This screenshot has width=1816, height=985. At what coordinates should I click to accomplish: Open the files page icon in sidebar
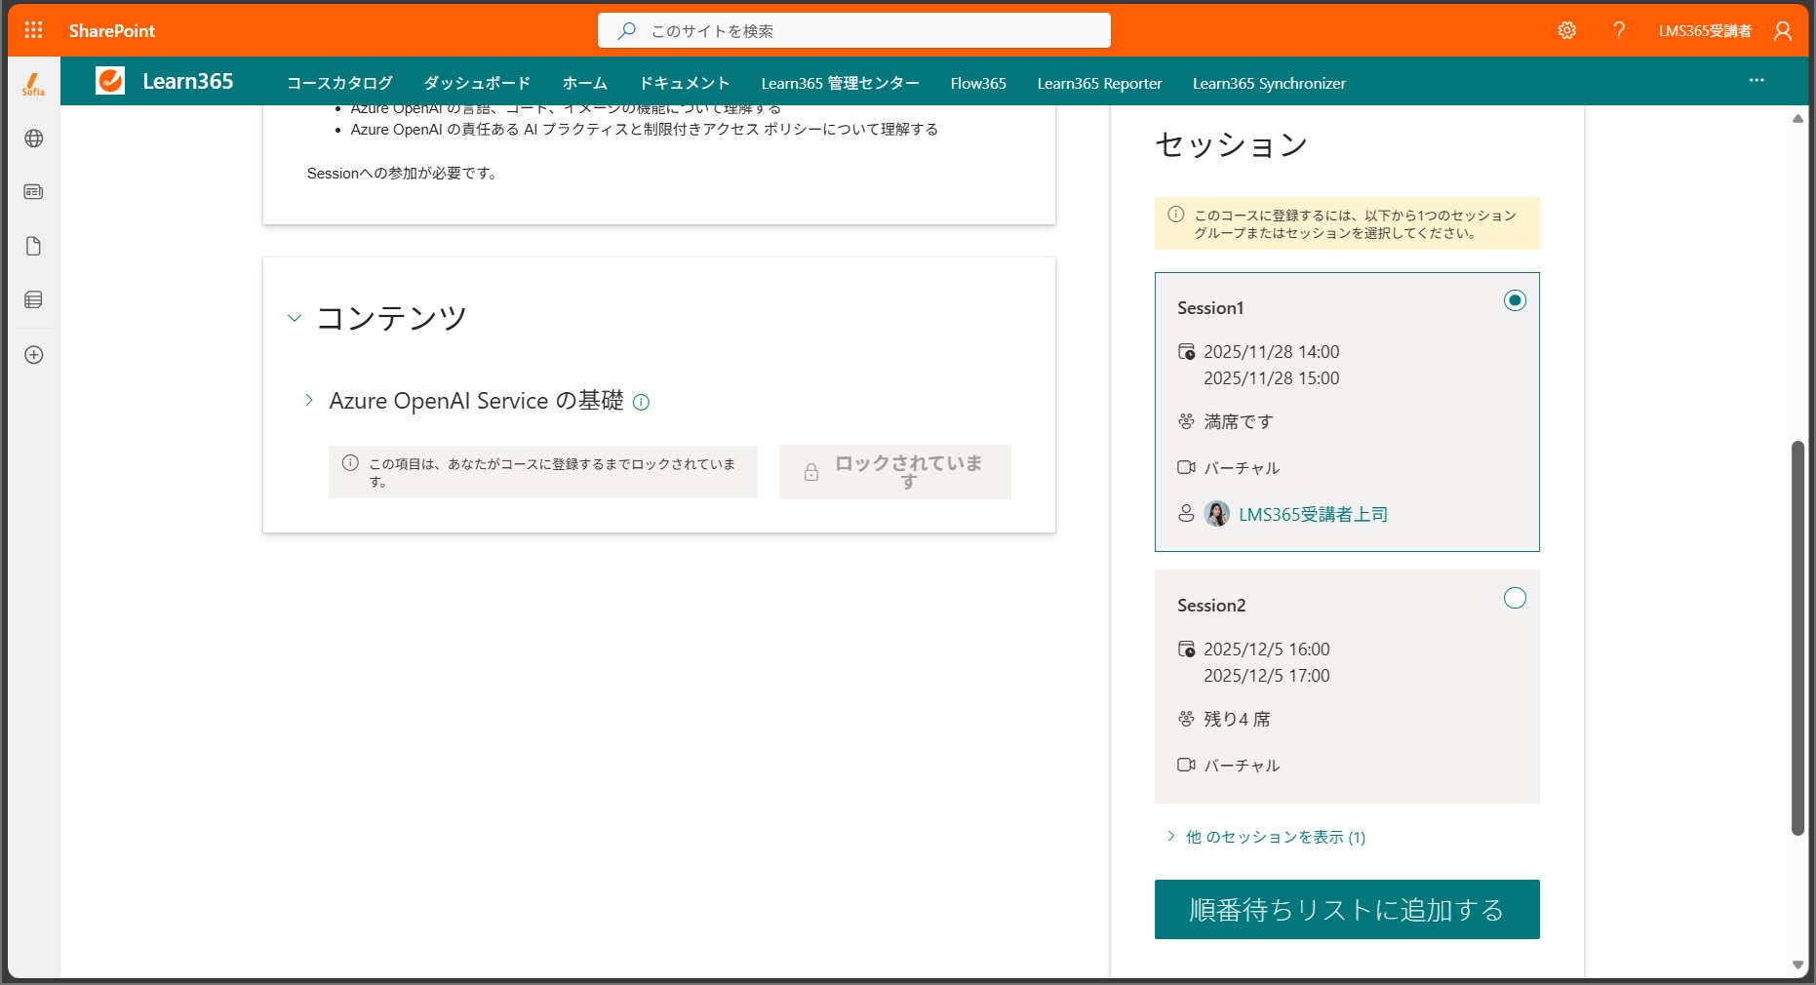coord(33,246)
